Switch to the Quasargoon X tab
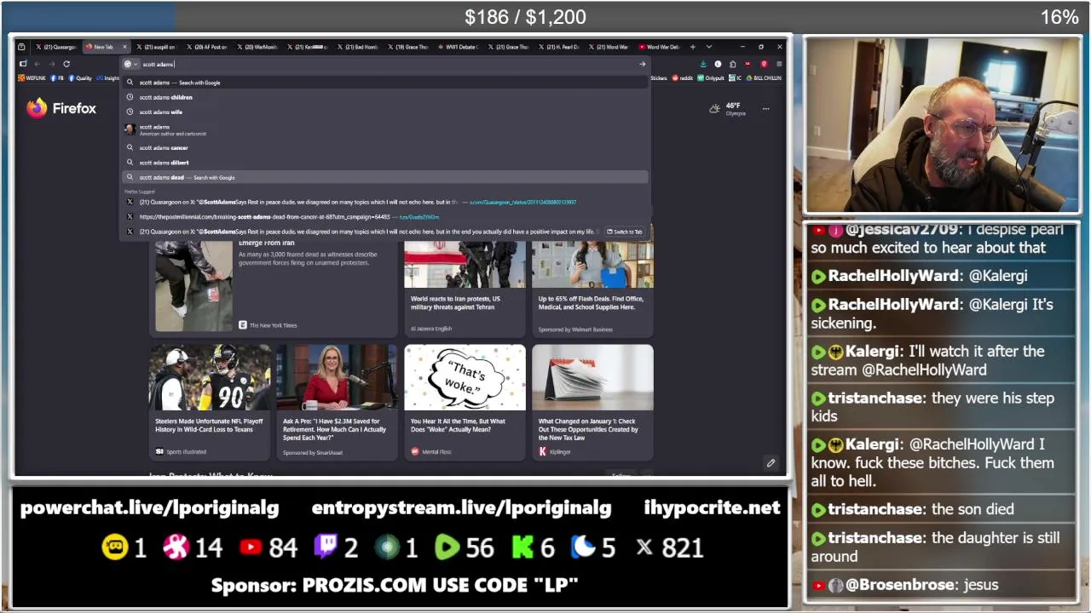The image size is (1091, 613). tap(56, 47)
